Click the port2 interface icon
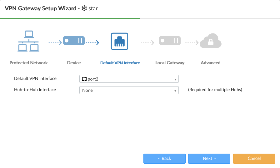The image size is (280, 168). [x=84, y=79]
